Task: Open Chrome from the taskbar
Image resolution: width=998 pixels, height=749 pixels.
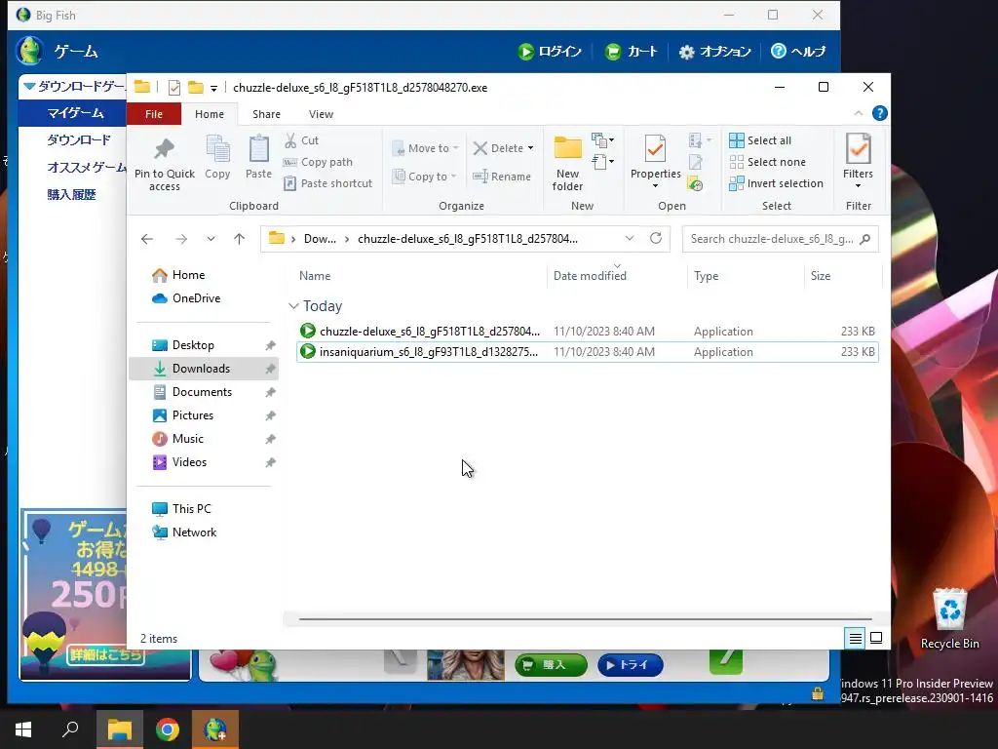Action: (x=168, y=729)
